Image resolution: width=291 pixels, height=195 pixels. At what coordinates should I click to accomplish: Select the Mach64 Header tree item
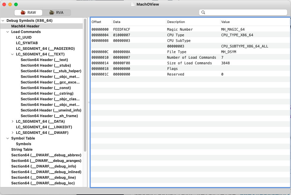pyautogui.click(x=25, y=26)
